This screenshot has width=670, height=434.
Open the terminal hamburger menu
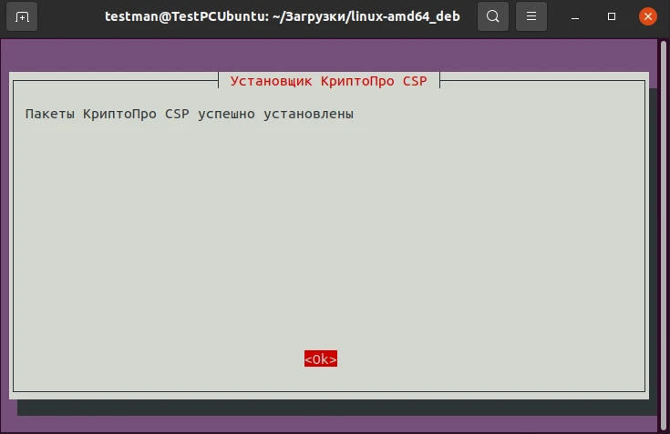point(531,16)
